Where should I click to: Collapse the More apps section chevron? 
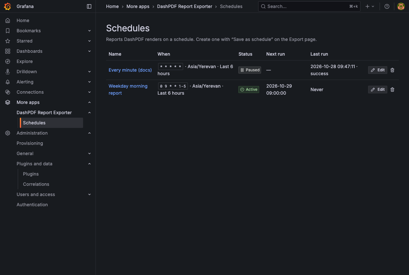pyautogui.click(x=89, y=102)
